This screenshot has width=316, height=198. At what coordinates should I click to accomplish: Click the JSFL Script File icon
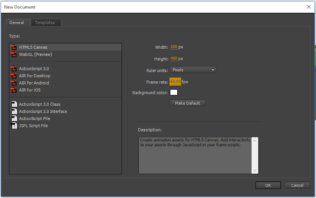(x=14, y=126)
